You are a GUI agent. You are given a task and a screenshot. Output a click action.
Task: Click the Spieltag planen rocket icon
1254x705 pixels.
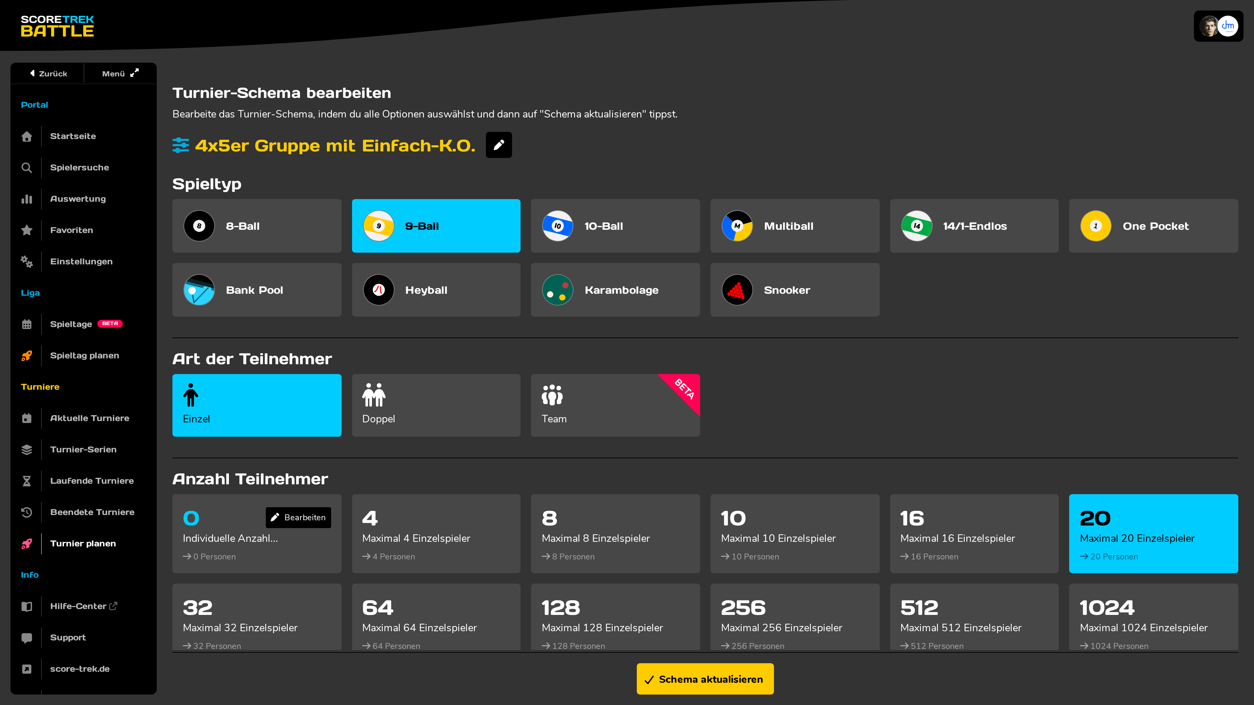point(27,356)
